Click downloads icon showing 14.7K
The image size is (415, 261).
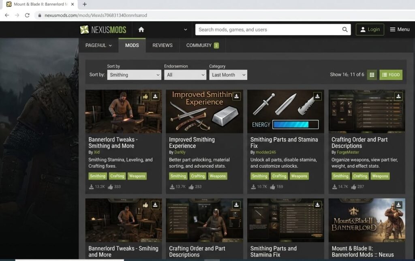tap(334, 187)
